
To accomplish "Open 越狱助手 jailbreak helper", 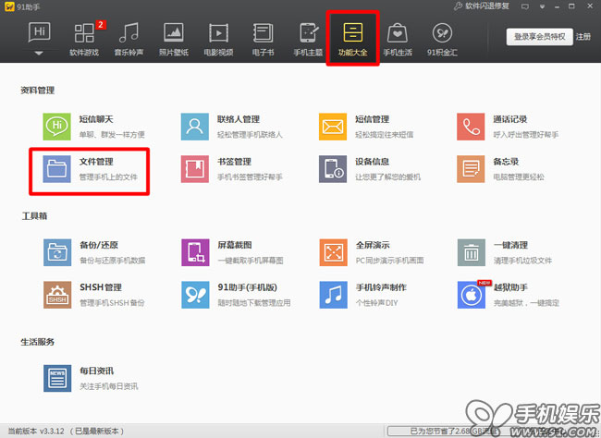I will click(x=472, y=294).
